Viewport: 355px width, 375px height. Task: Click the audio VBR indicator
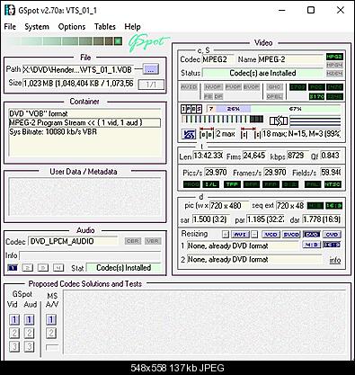[153, 241]
